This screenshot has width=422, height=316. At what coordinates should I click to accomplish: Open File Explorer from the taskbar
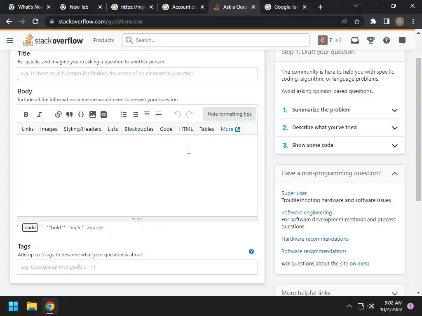pos(31,306)
